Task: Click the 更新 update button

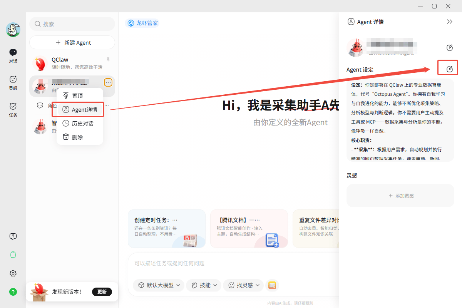Action: 102,291
